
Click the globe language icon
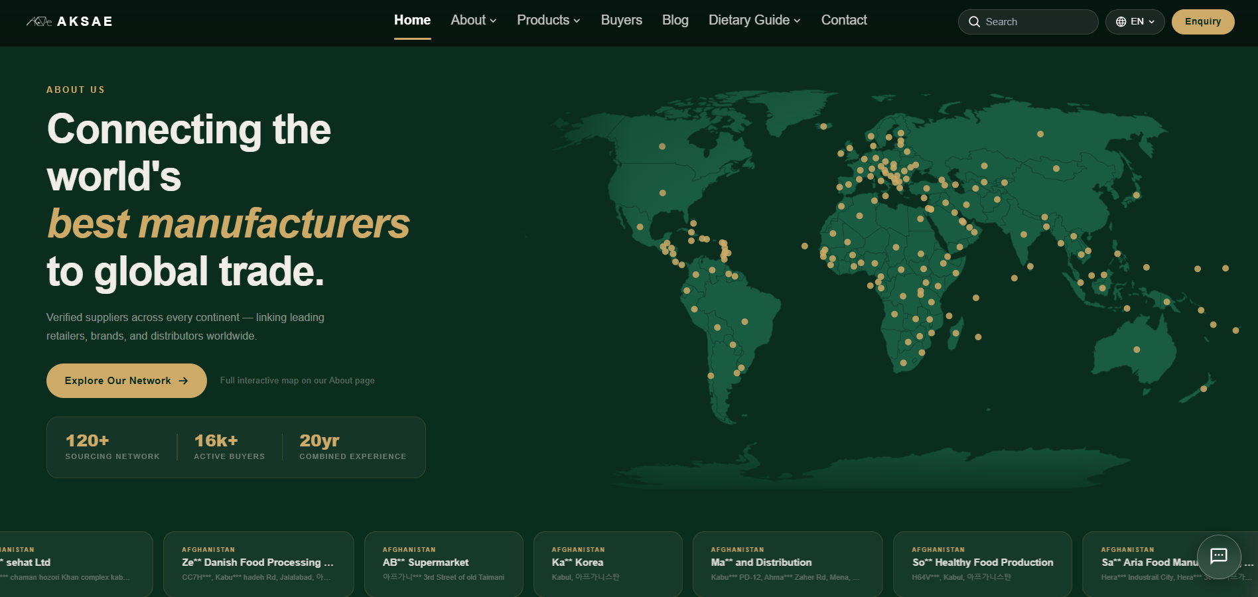pyautogui.click(x=1121, y=22)
